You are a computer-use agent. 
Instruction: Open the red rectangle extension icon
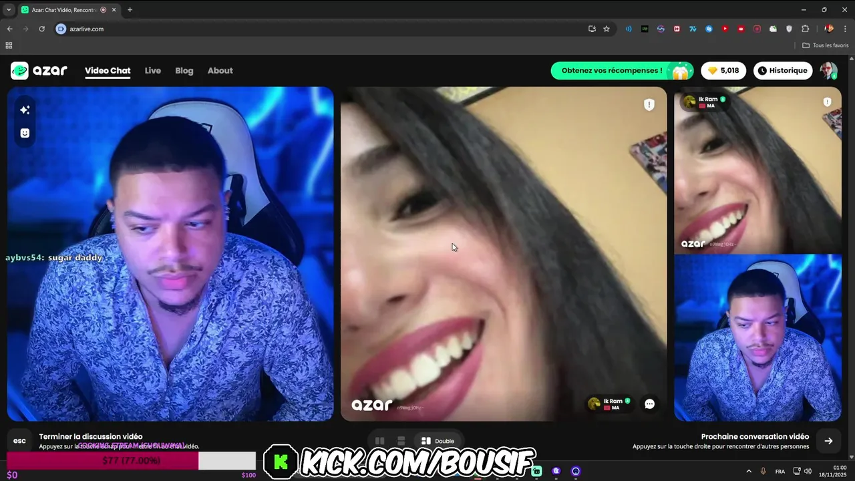tap(741, 29)
